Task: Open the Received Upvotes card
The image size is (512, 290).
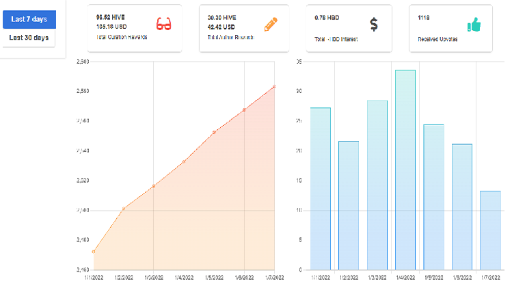Action: point(450,28)
